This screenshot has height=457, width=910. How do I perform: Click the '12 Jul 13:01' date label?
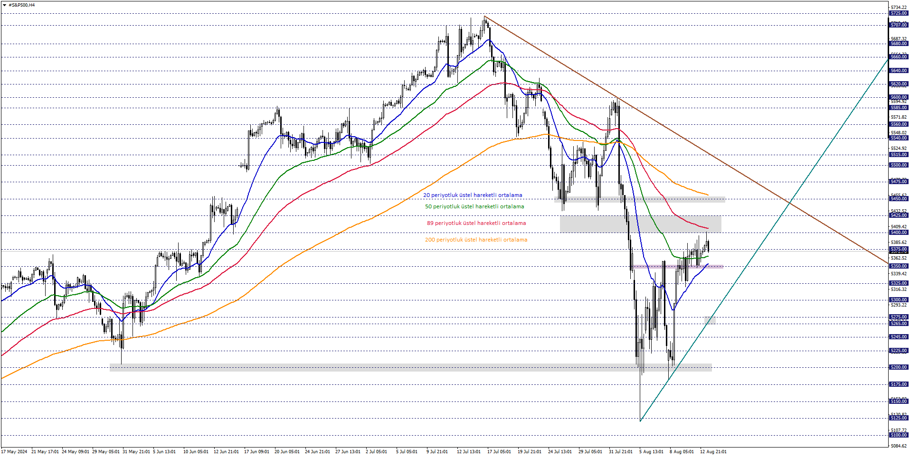469,452
